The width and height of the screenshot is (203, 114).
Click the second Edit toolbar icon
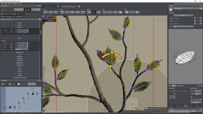click(110, 12)
